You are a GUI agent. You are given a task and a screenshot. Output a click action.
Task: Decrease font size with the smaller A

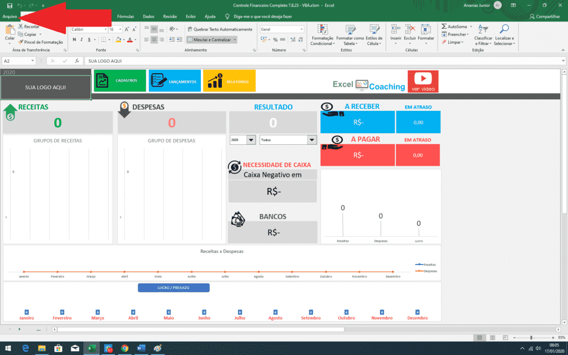click(134, 29)
